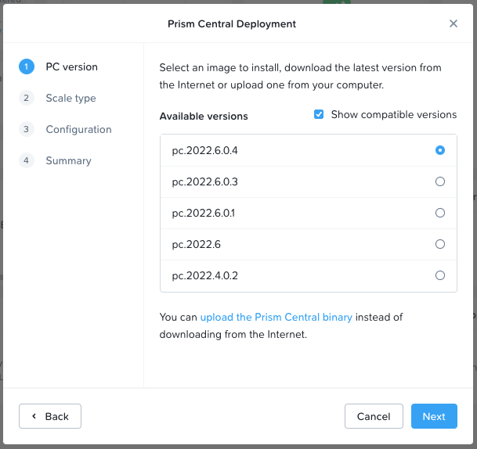Open the Configuration step
The image size is (477, 449).
point(78,130)
